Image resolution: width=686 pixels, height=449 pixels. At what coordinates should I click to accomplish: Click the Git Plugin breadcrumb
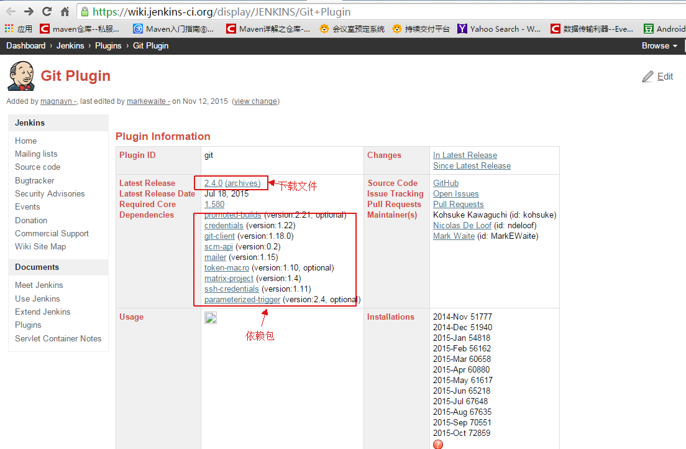click(x=150, y=45)
